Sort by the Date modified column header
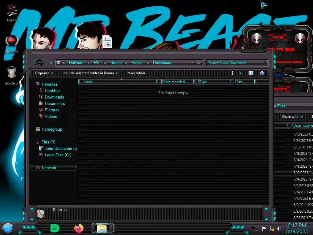The image size is (313, 235). coord(178,82)
